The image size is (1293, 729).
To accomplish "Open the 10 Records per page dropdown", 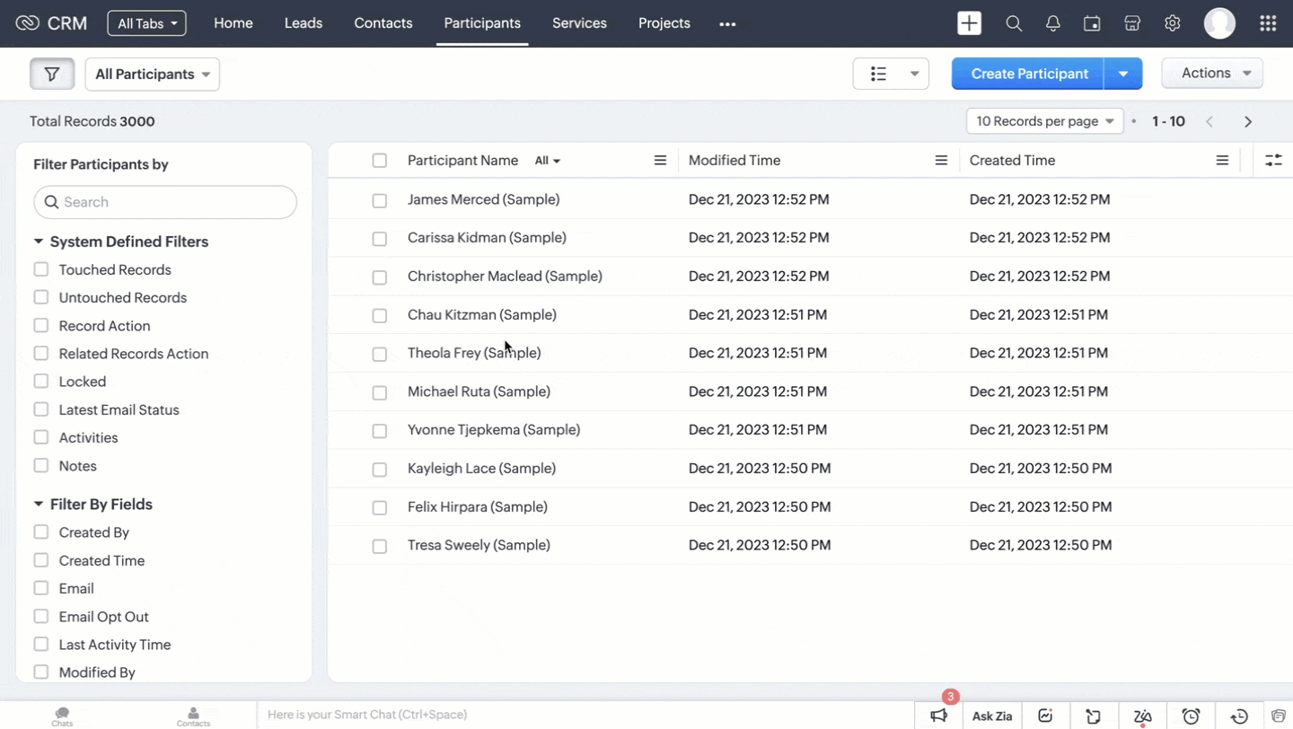I will pos(1045,121).
